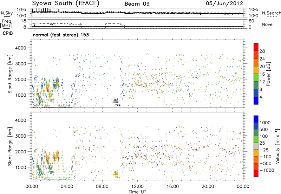
Task: Click the '08:00' time axis label
Action: click(102, 187)
